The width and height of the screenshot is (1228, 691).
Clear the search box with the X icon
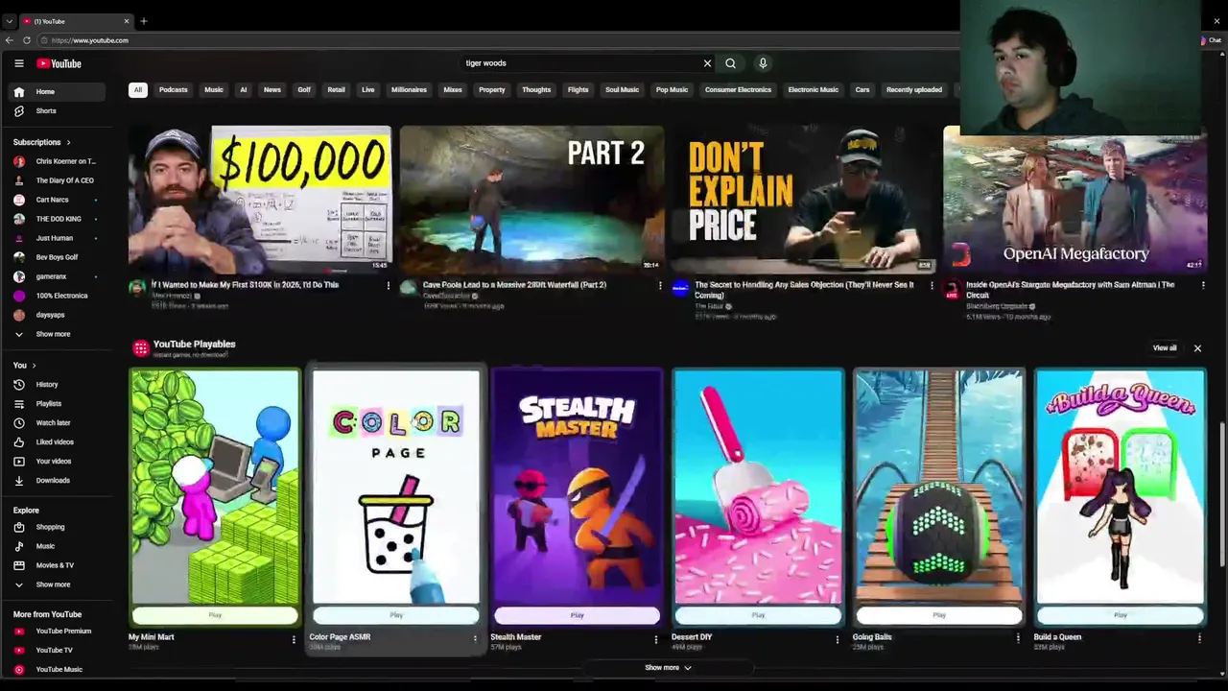click(707, 63)
